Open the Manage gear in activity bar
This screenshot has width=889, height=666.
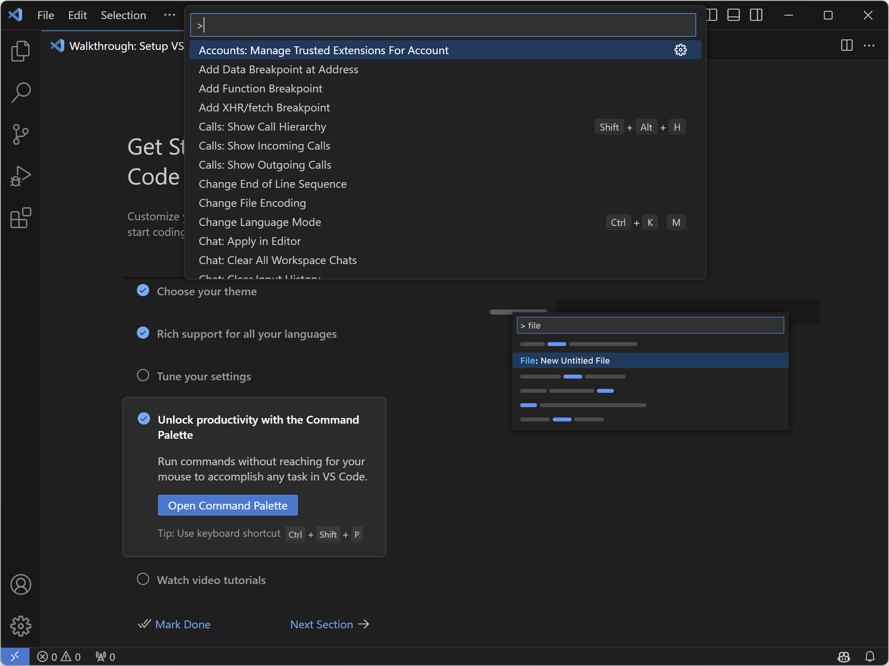click(20, 626)
